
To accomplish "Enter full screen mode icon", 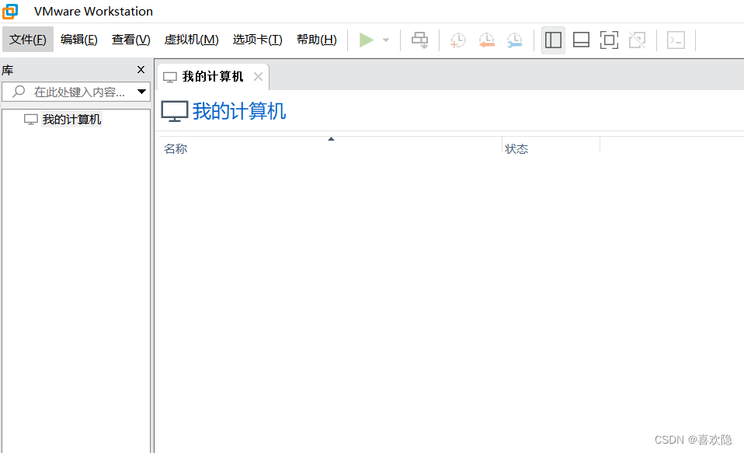I will (x=609, y=40).
